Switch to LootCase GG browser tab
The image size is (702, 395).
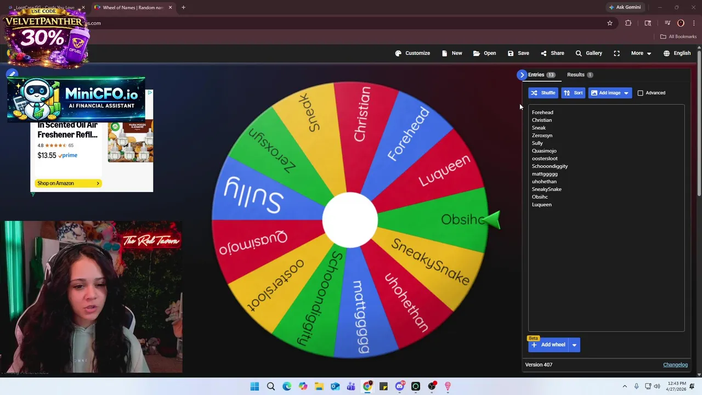point(45,8)
